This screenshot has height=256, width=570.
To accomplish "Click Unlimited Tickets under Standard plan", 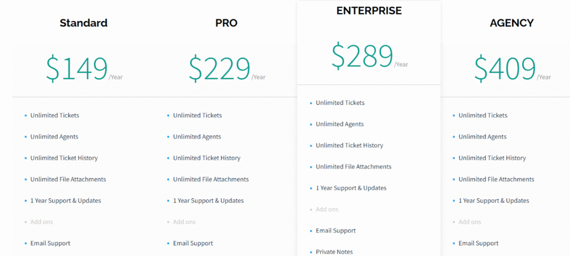I will [x=55, y=116].
